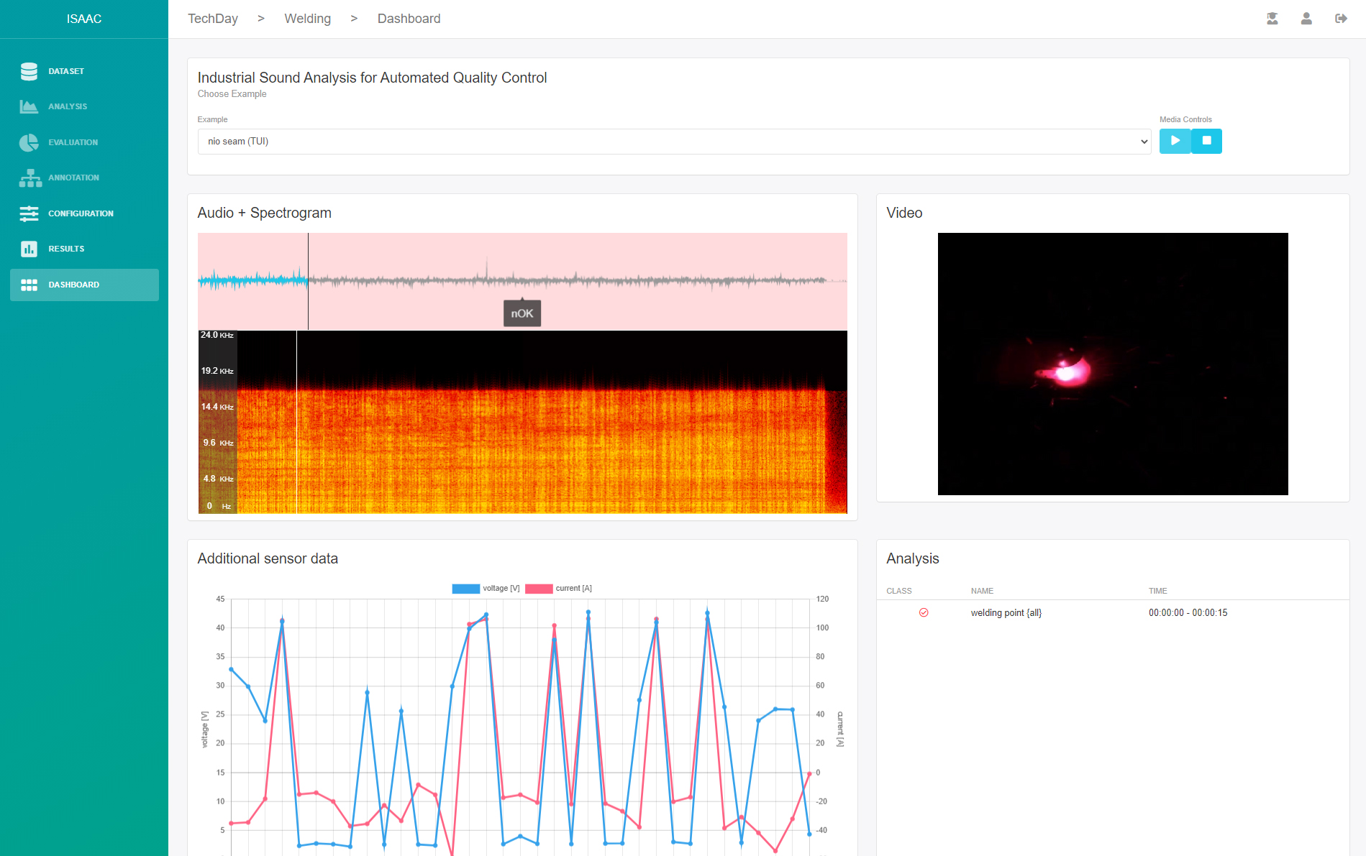This screenshot has width=1366, height=856.
Task: Click the Annotation sidebar icon
Action: click(x=30, y=178)
